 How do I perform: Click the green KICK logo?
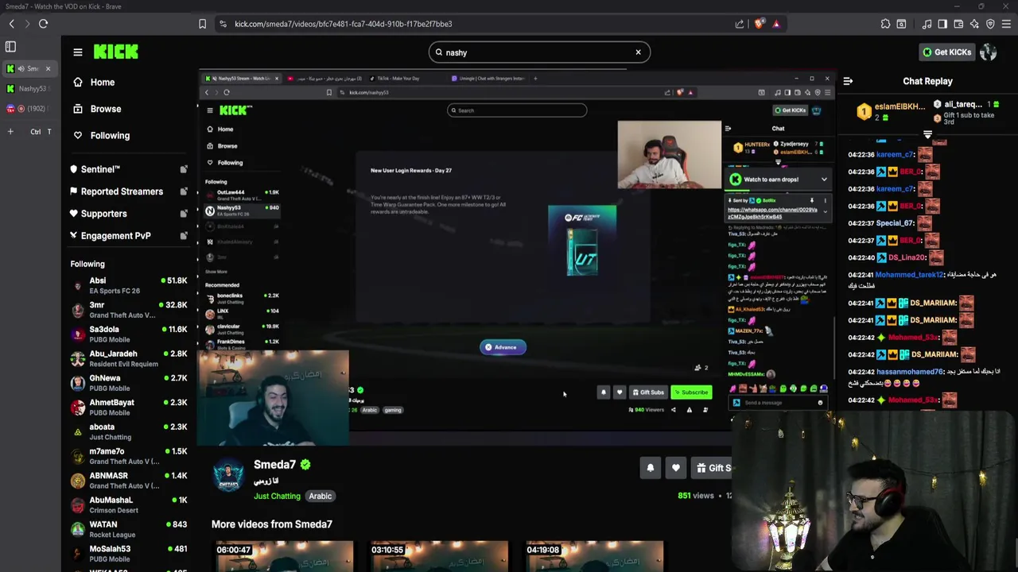click(x=115, y=52)
